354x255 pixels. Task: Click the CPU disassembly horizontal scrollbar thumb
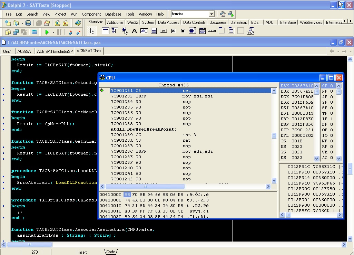tap(145, 187)
